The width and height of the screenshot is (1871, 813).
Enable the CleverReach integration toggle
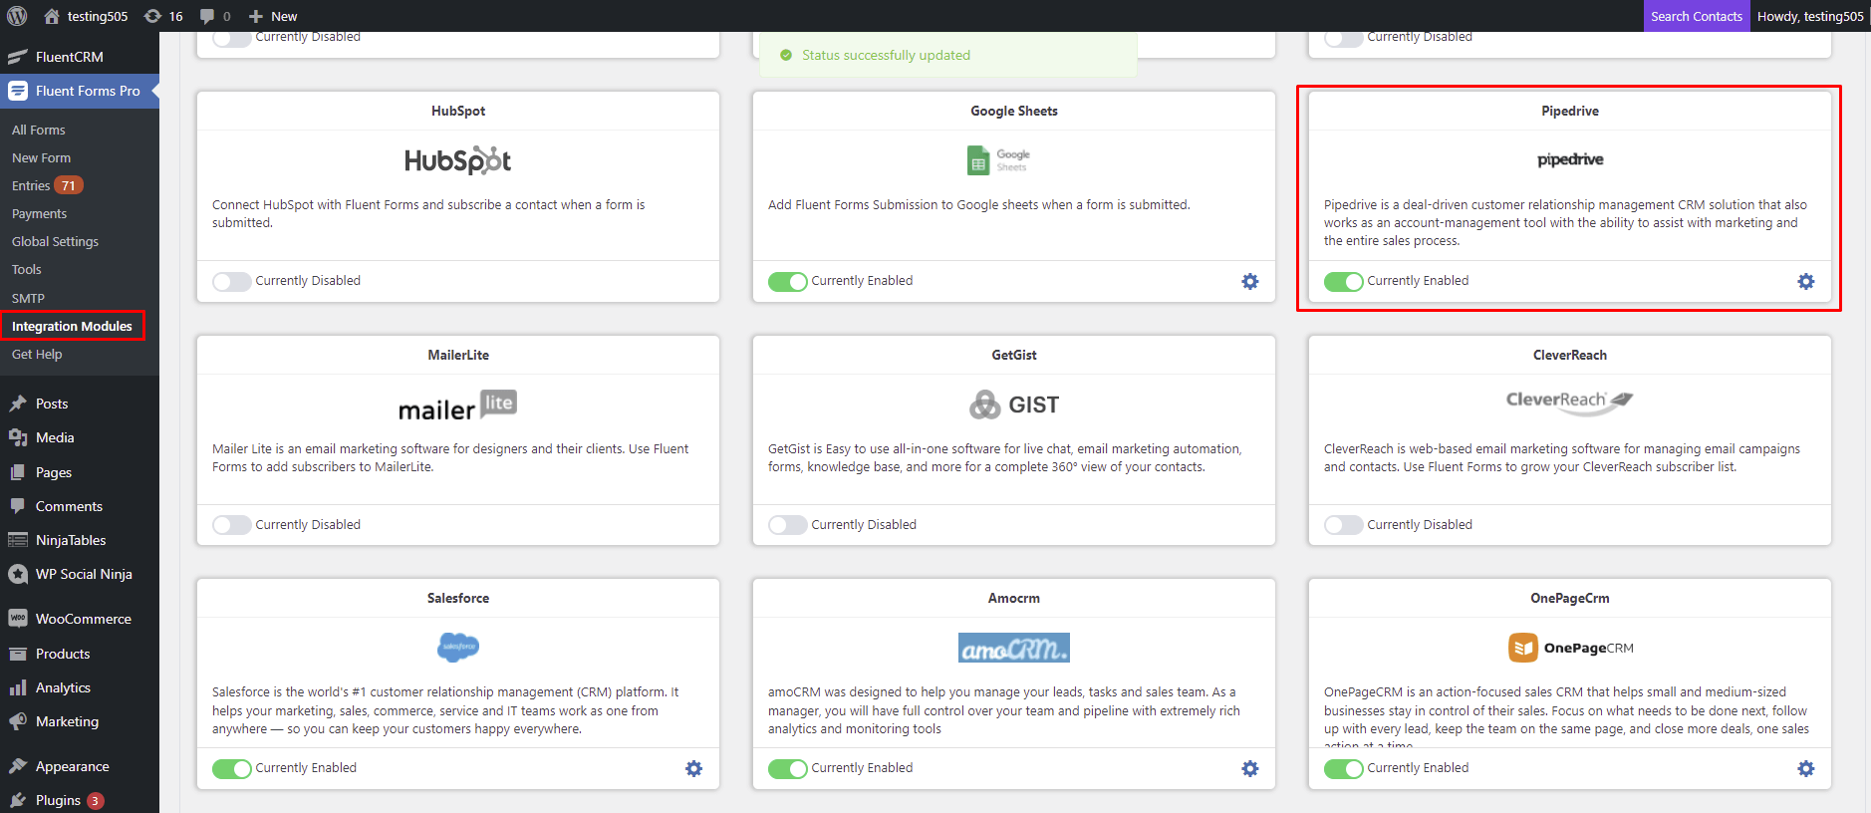(1343, 525)
